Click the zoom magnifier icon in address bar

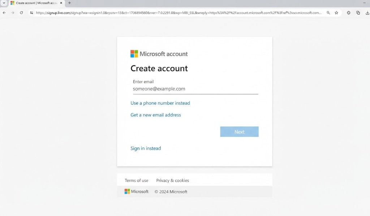[x=328, y=13]
